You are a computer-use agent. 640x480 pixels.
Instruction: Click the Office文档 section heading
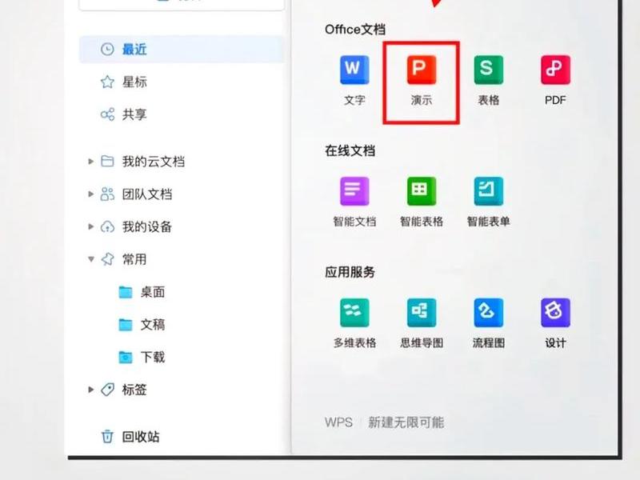click(x=355, y=30)
